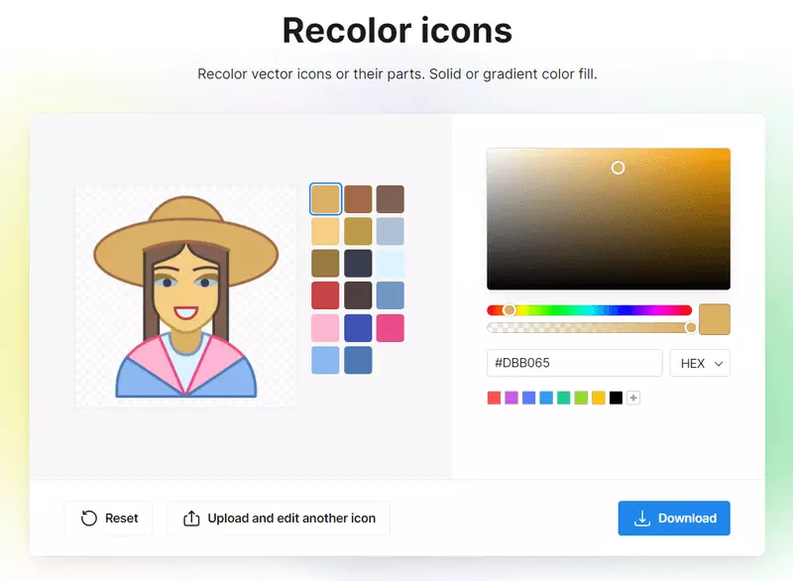This screenshot has width=793, height=581.
Task: Select the mustard gold palette swatch
Action: coord(358,231)
